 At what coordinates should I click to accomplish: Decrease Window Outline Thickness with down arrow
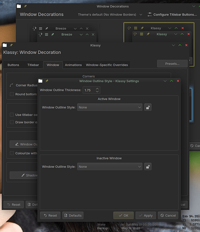[x=97, y=92]
